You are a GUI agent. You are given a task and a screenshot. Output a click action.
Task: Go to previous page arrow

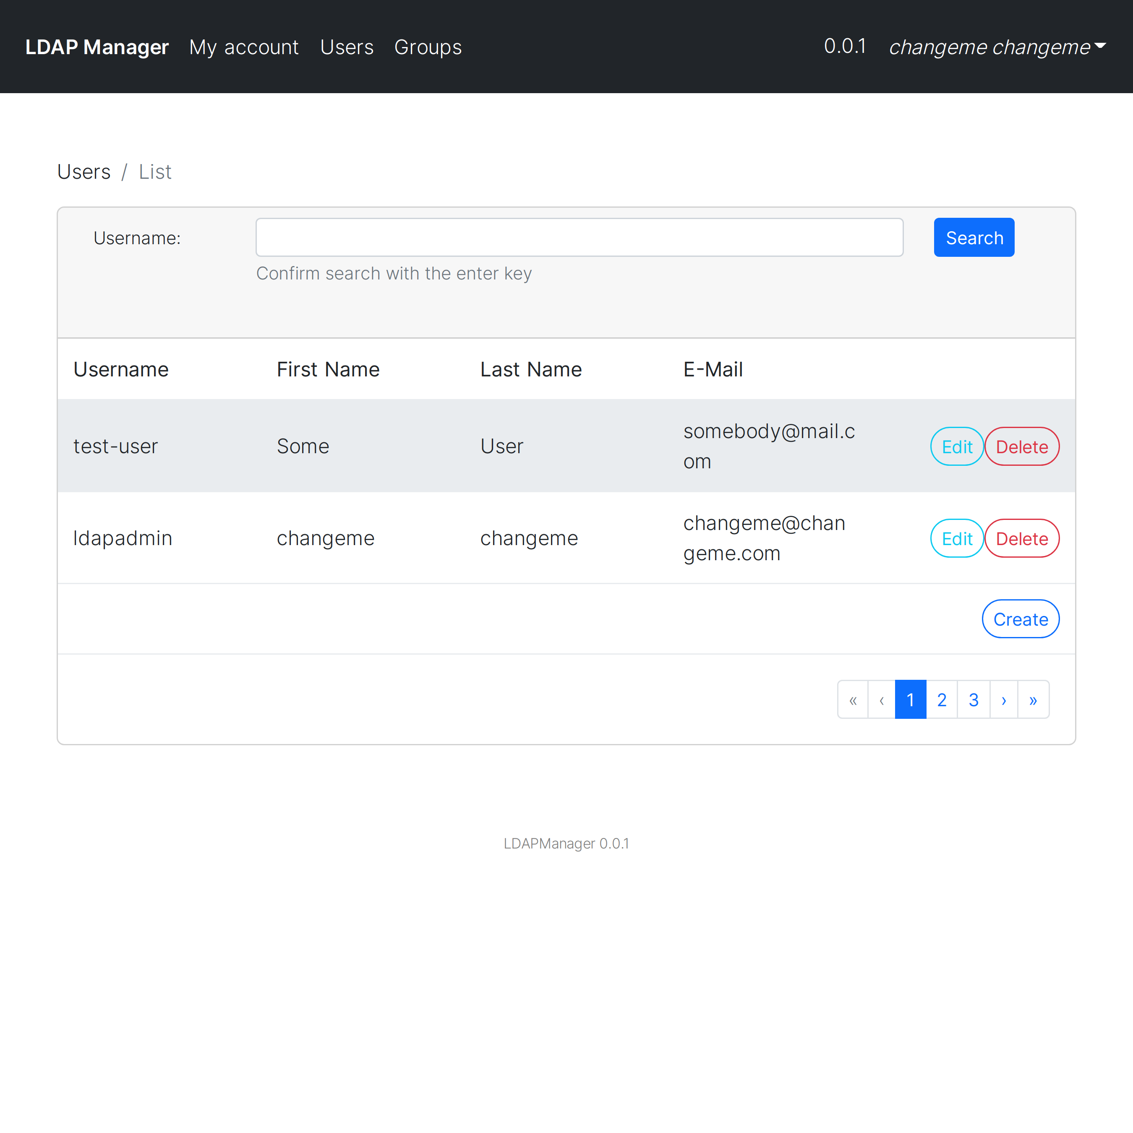881,700
